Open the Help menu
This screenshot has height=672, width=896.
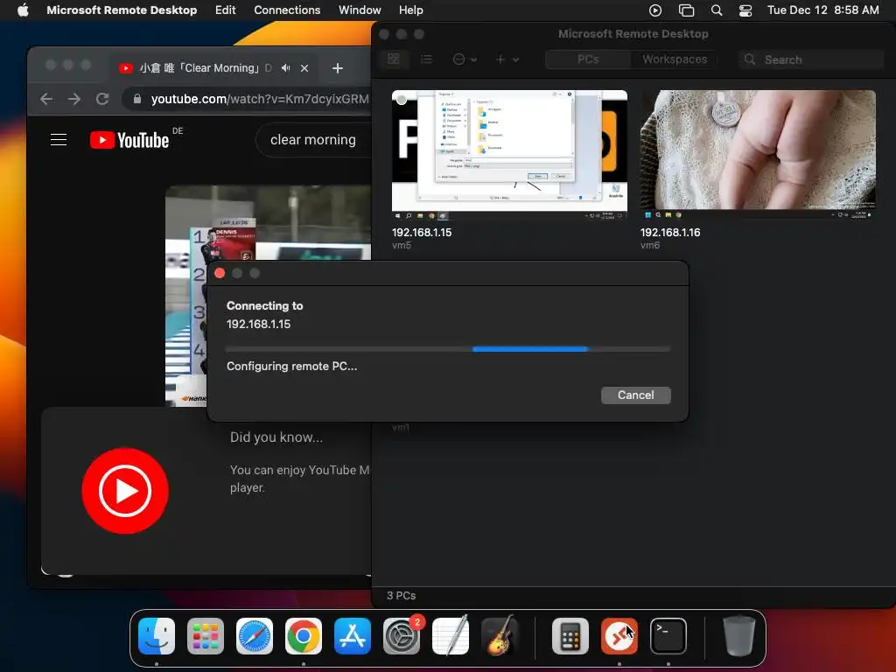(411, 10)
